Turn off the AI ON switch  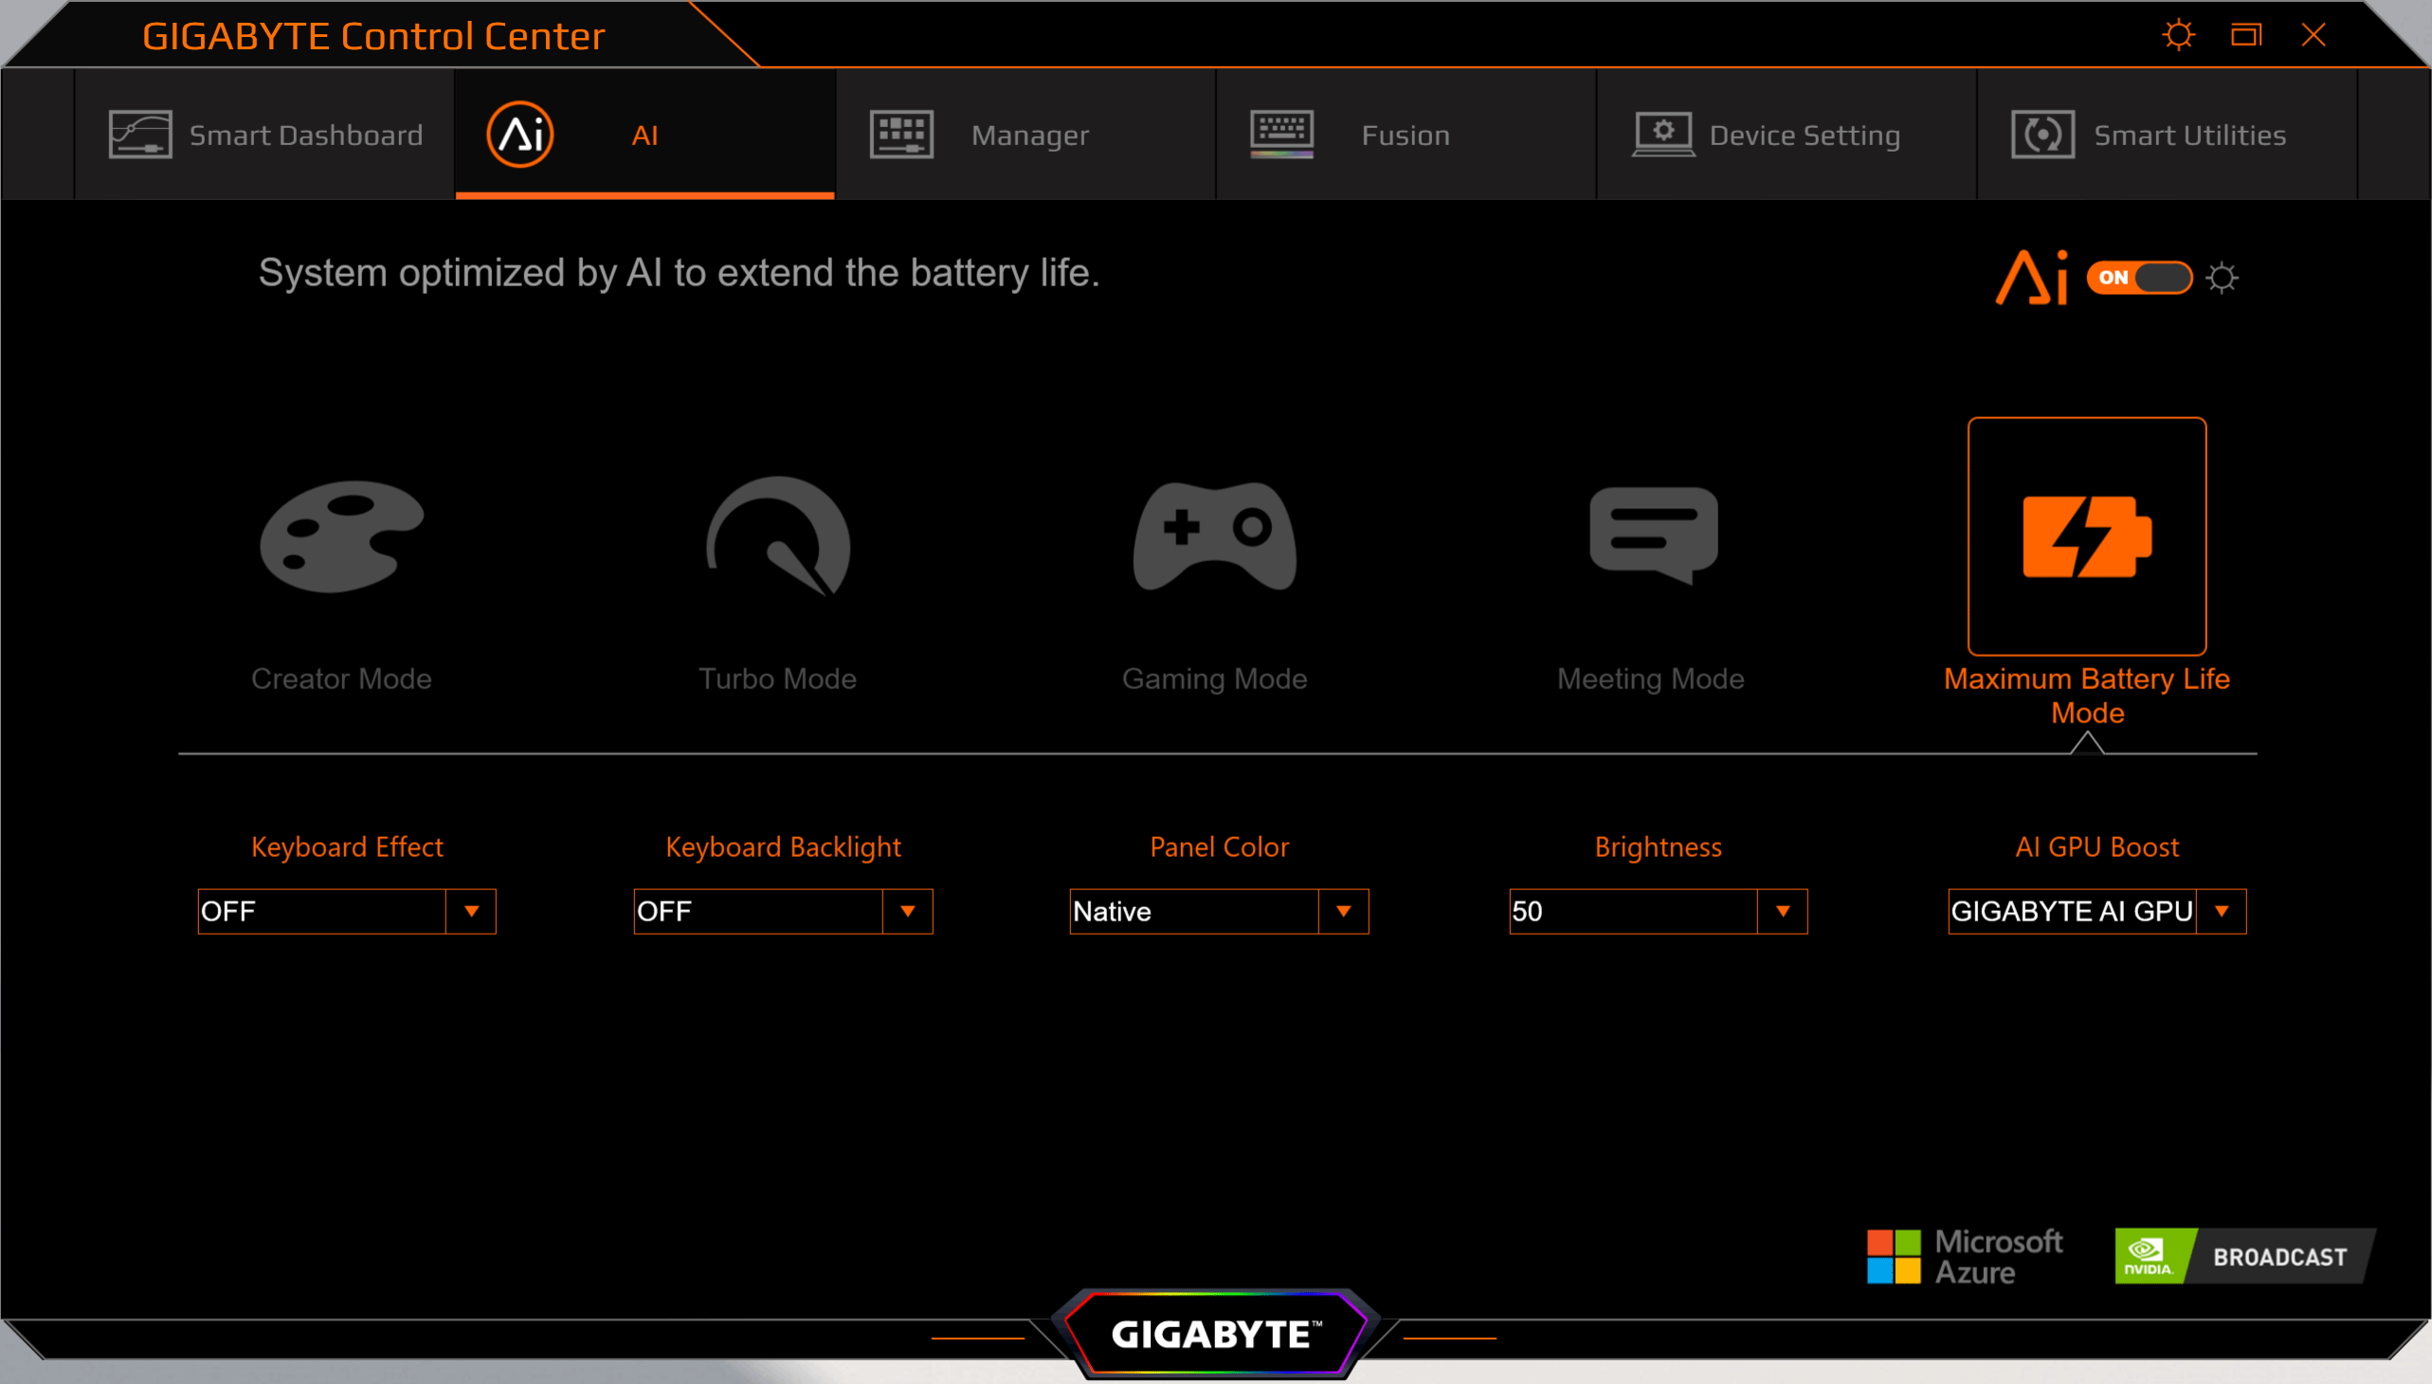point(2139,278)
